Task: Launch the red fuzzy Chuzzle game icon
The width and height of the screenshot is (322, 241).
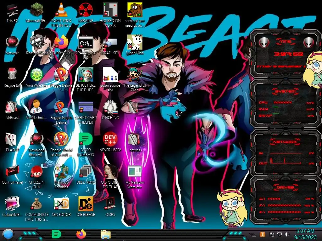Action: pos(36,172)
